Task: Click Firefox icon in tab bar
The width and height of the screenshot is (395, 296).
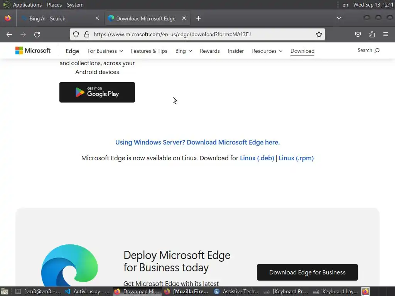Action: pos(8,18)
